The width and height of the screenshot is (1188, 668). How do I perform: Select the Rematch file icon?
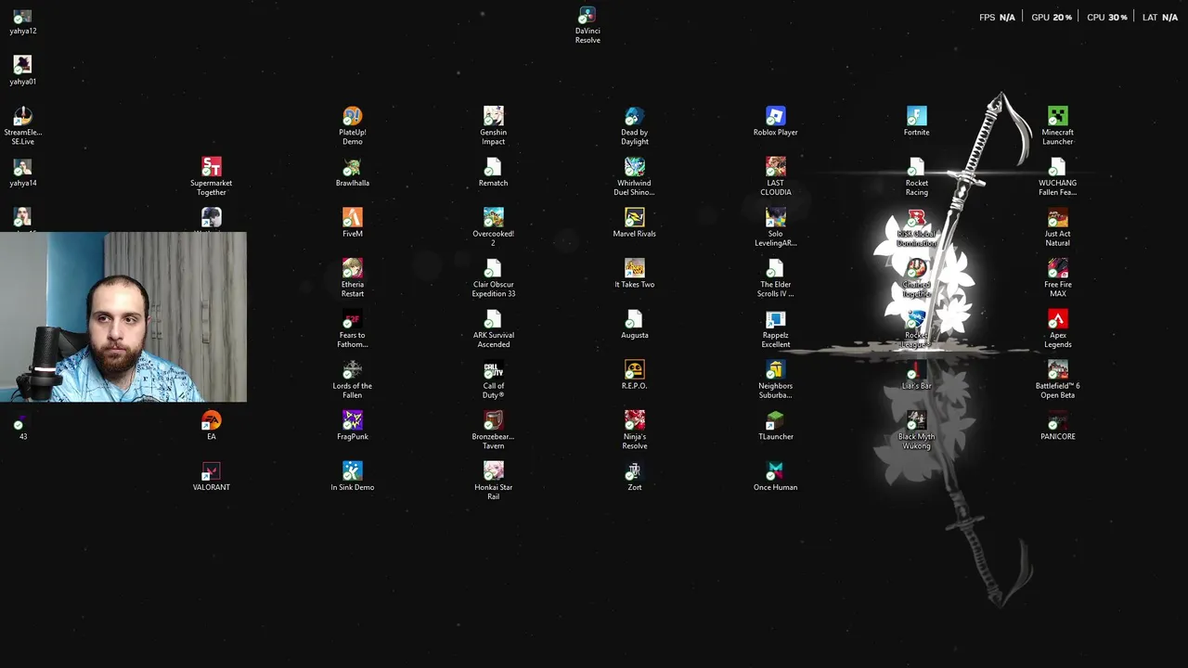(494, 173)
